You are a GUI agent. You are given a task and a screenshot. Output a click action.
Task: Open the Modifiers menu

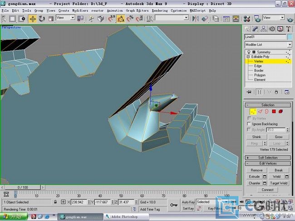pyautogui.click(x=80, y=10)
